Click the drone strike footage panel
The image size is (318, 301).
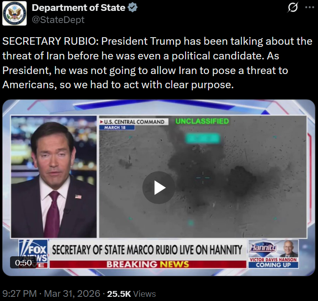pyautogui.click(x=203, y=177)
